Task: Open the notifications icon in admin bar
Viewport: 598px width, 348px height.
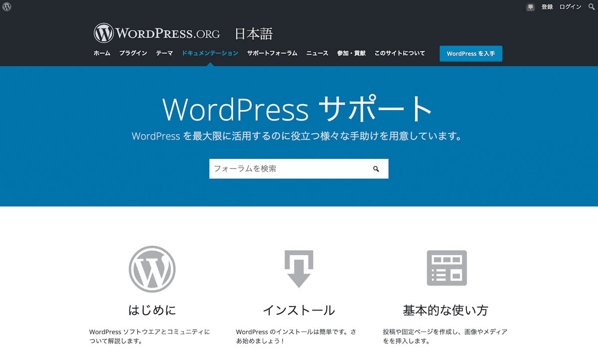Action: (531, 7)
